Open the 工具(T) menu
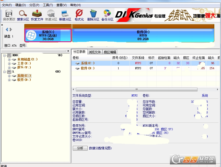Viewport: 221px width, 167px height. 48,5
